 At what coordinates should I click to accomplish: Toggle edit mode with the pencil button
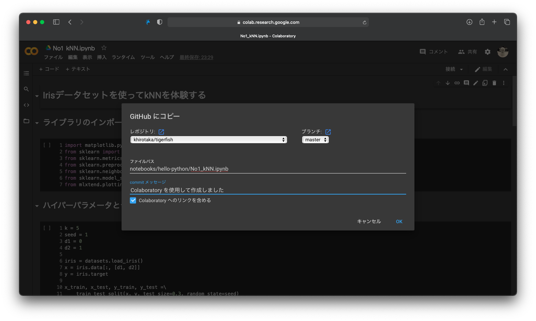click(x=483, y=69)
